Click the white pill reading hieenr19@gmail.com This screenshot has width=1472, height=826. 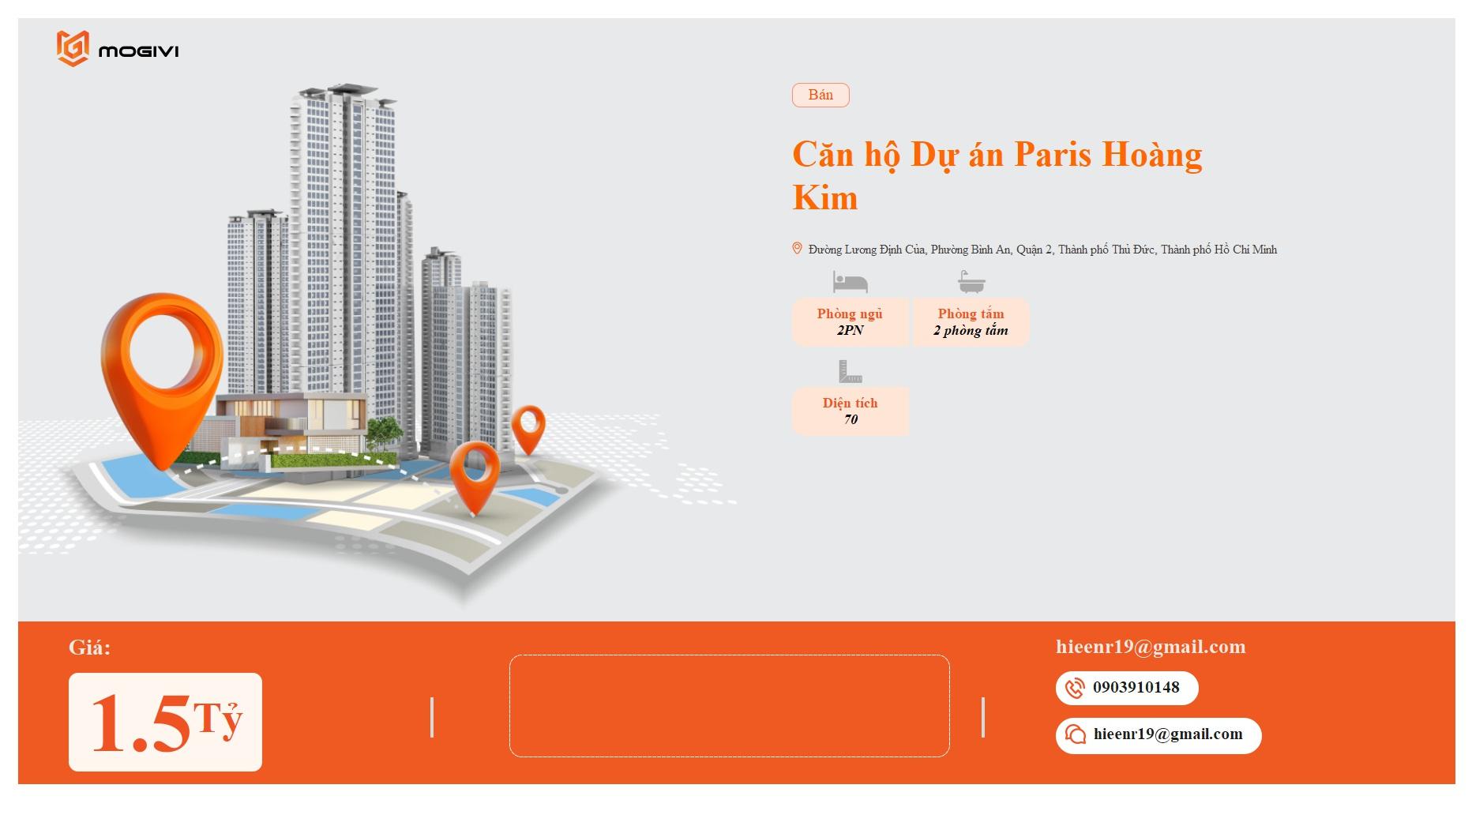tap(1158, 735)
